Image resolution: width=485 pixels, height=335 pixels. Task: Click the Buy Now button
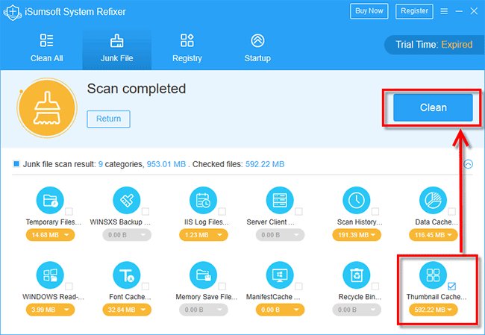369,11
